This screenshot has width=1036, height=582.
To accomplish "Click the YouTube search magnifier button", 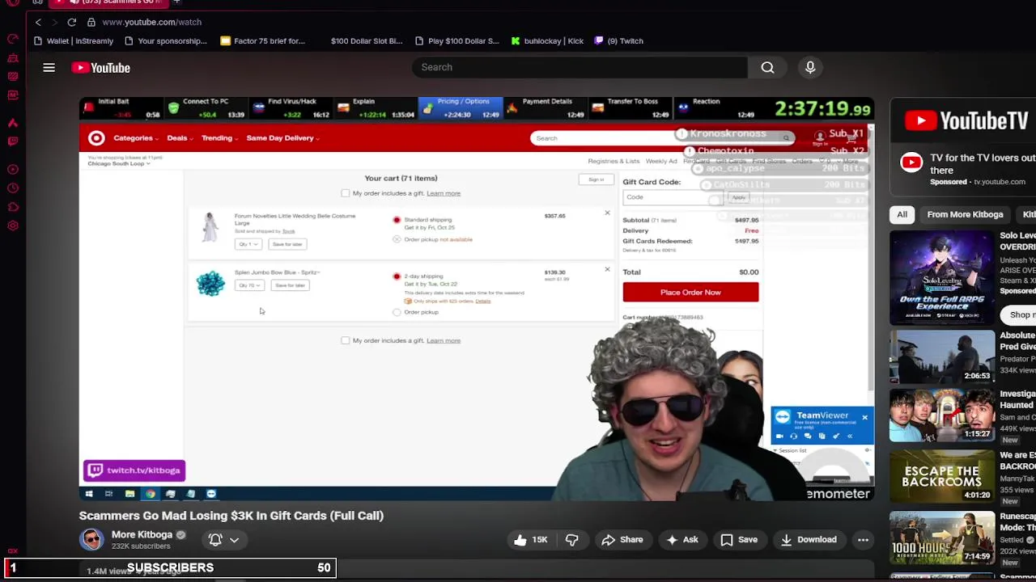I will pos(767,67).
